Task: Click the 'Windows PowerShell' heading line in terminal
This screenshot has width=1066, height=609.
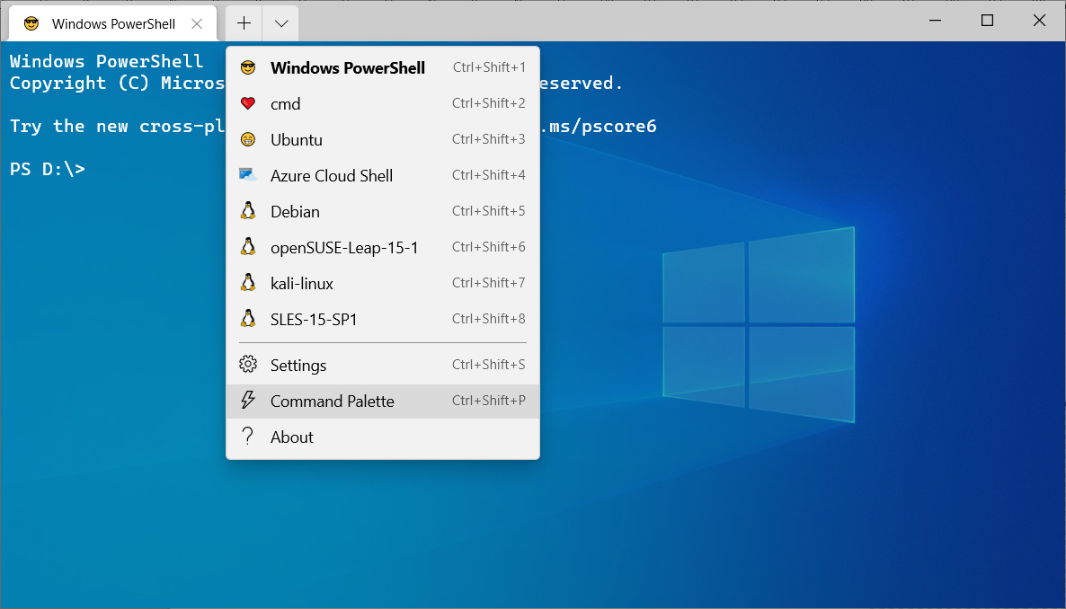Action: coord(107,61)
